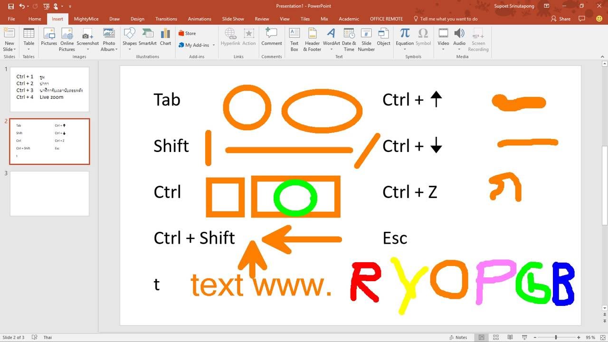Switch to the Transitions tab
Viewport: 608px width, 342px height.
(x=166, y=19)
